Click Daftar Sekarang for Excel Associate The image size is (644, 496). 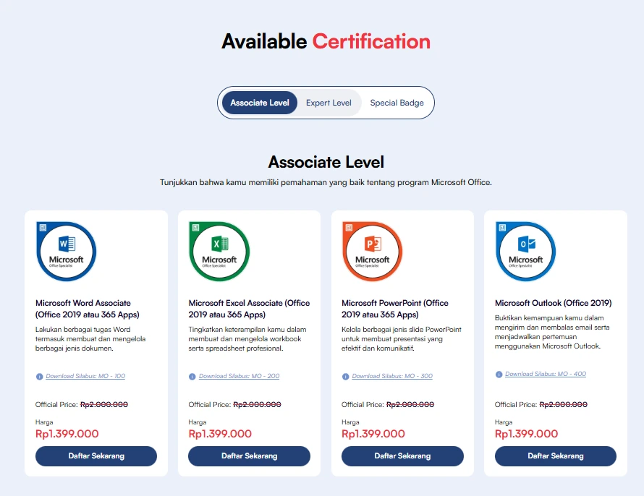[x=250, y=456]
